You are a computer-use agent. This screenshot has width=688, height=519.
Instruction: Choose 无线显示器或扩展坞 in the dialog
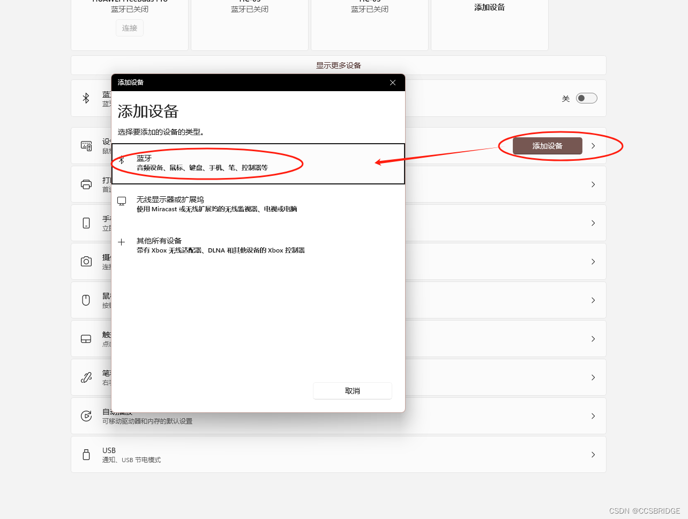(x=170, y=199)
